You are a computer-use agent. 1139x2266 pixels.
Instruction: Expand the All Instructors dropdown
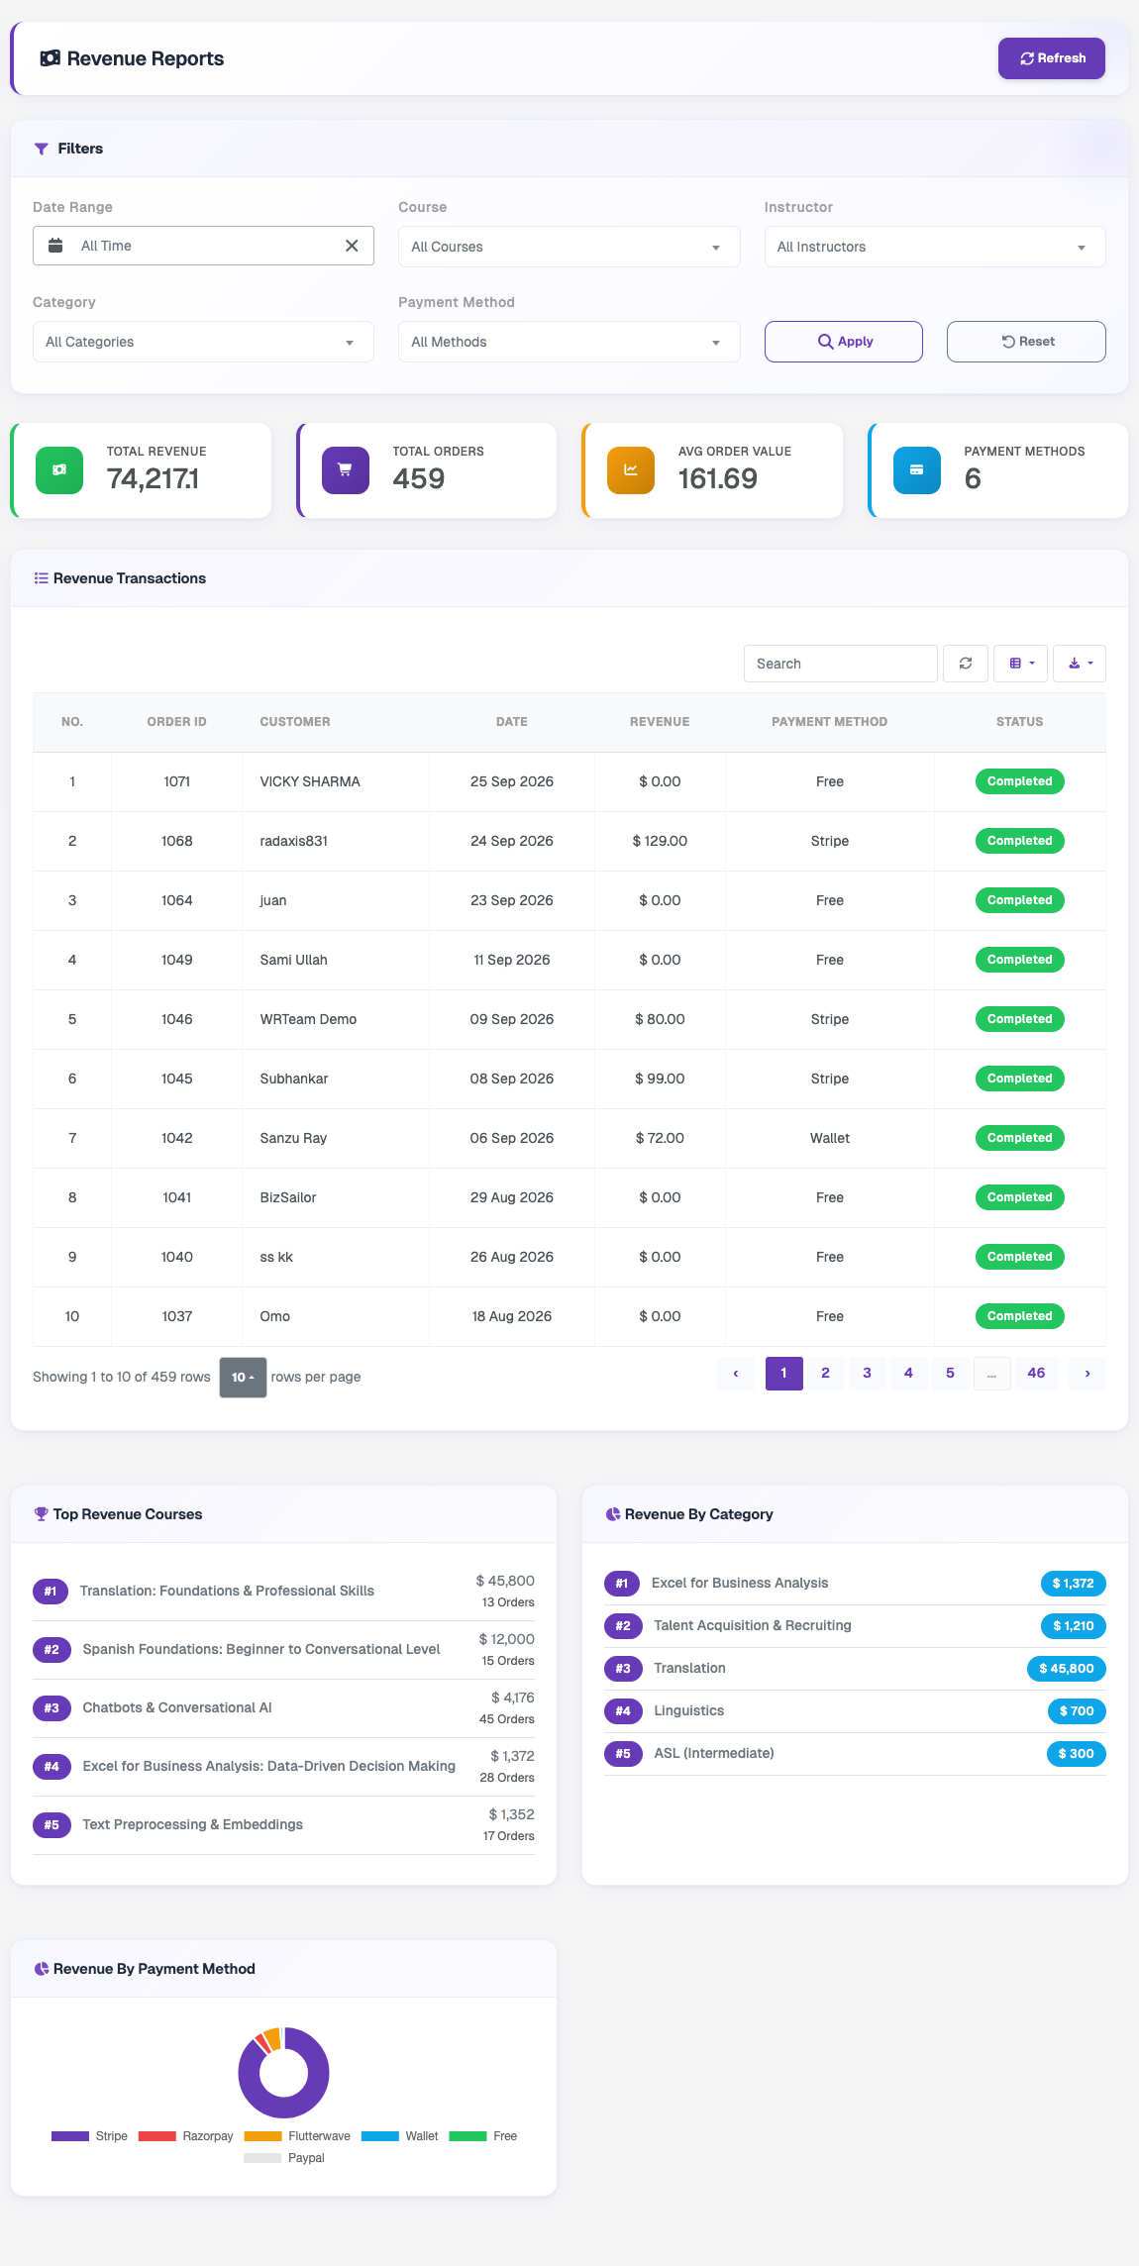(x=935, y=247)
